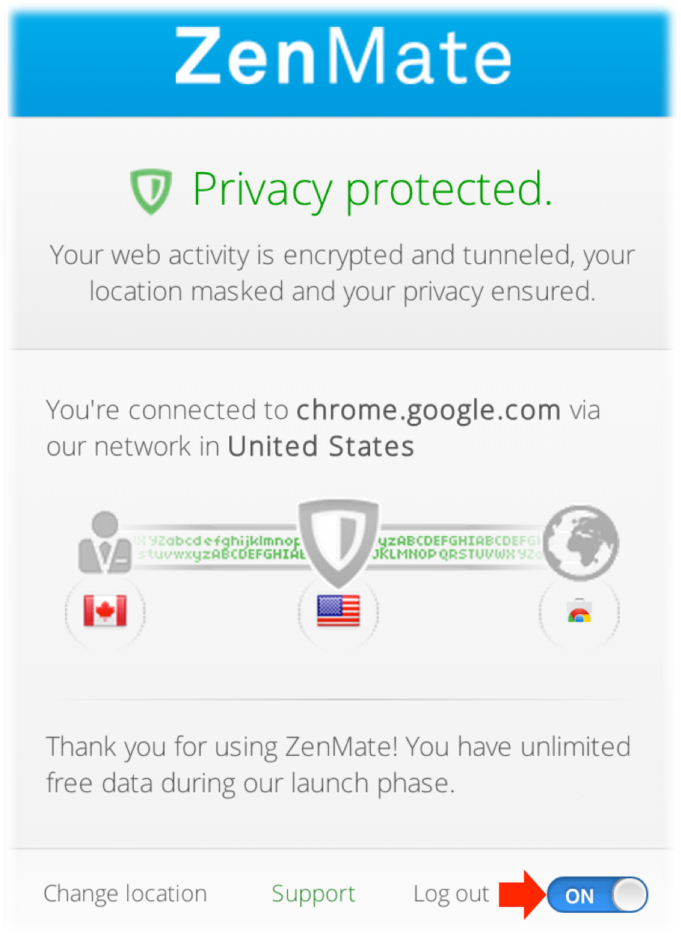This screenshot has width=681, height=936.
Task: Click the left green encrypted text strip
Action: pos(217,548)
